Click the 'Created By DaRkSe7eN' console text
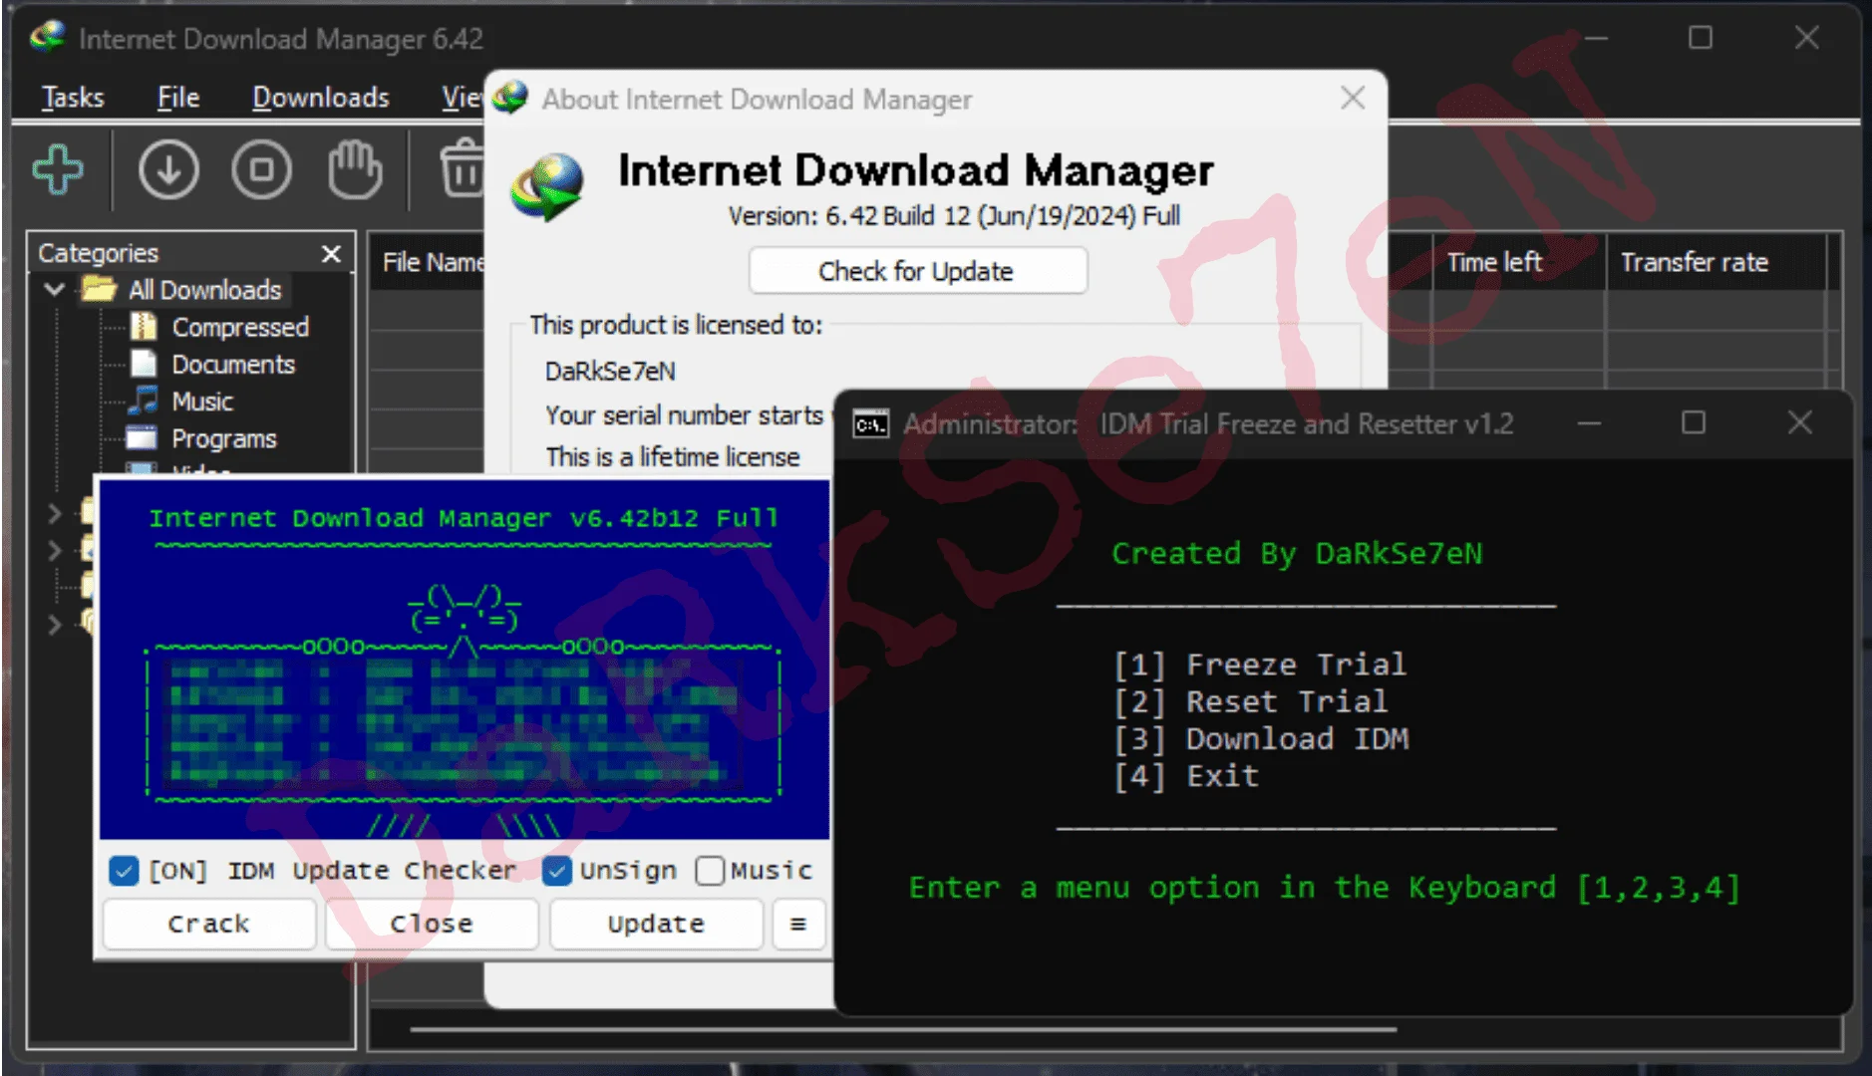Image resolution: width=1872 pixels, height=1076 pixels. (x=1297, y=553)
